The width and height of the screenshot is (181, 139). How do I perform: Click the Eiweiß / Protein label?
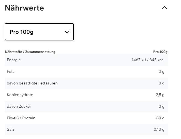tap(21, 118)
